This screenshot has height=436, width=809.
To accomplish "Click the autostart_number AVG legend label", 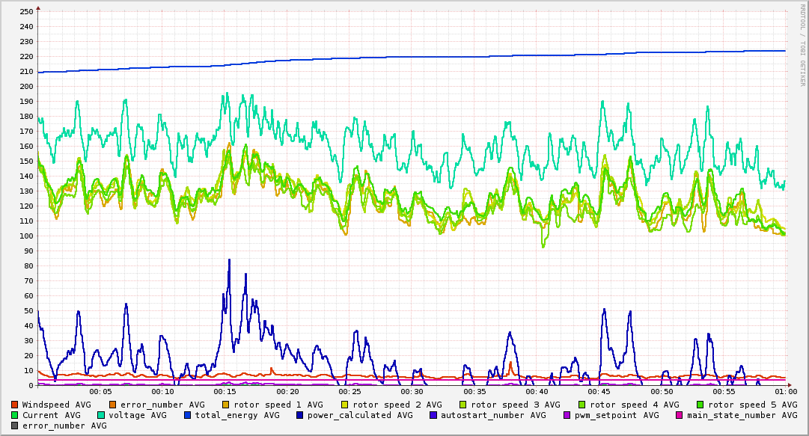I will 493,415.
